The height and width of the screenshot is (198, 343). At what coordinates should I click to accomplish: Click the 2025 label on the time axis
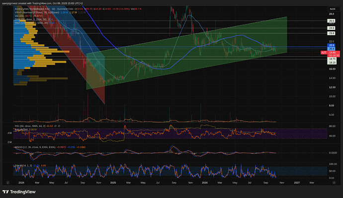(113, 183)
